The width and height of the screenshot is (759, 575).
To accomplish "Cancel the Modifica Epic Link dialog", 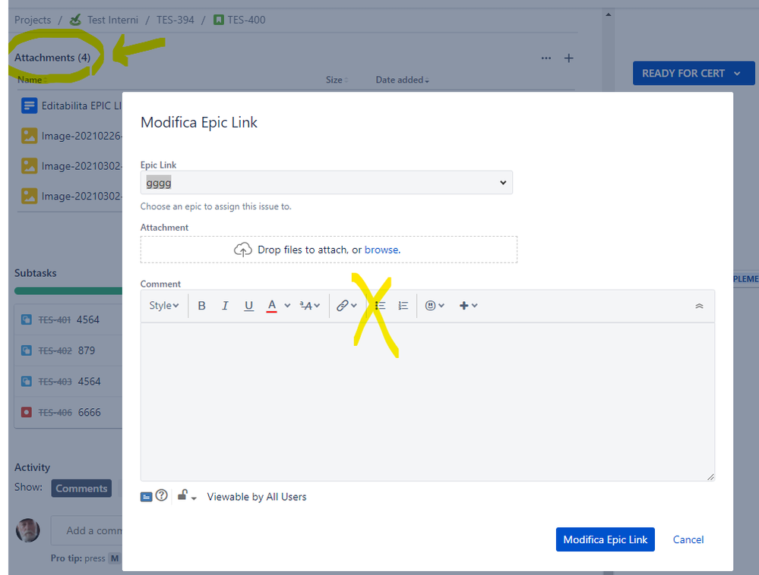I will [688, 540].
